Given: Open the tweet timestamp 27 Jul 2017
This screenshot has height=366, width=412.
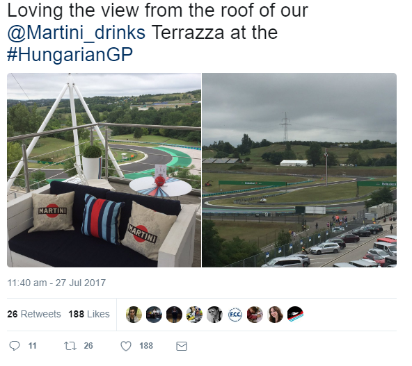Looking at the screenshot, I should (x=56, y=283).
